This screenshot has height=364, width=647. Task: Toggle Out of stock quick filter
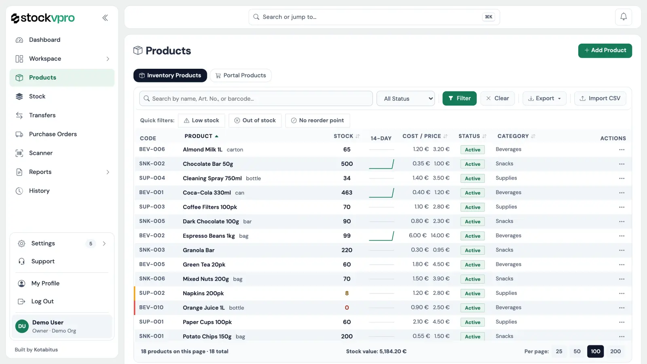click(255, 121)
